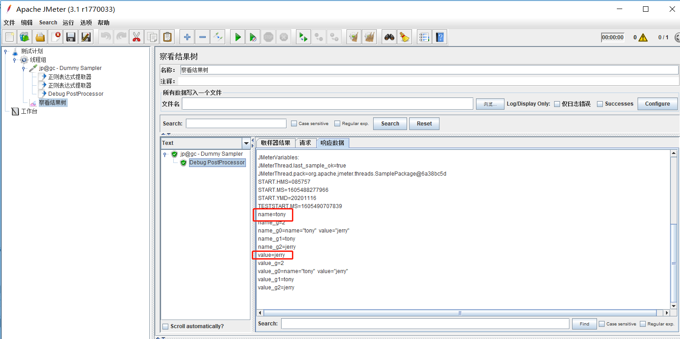Click the Remote stop all icon
The height and width of the screenshot is (339, 680).
pyautogui.click(x=319, y=37)
